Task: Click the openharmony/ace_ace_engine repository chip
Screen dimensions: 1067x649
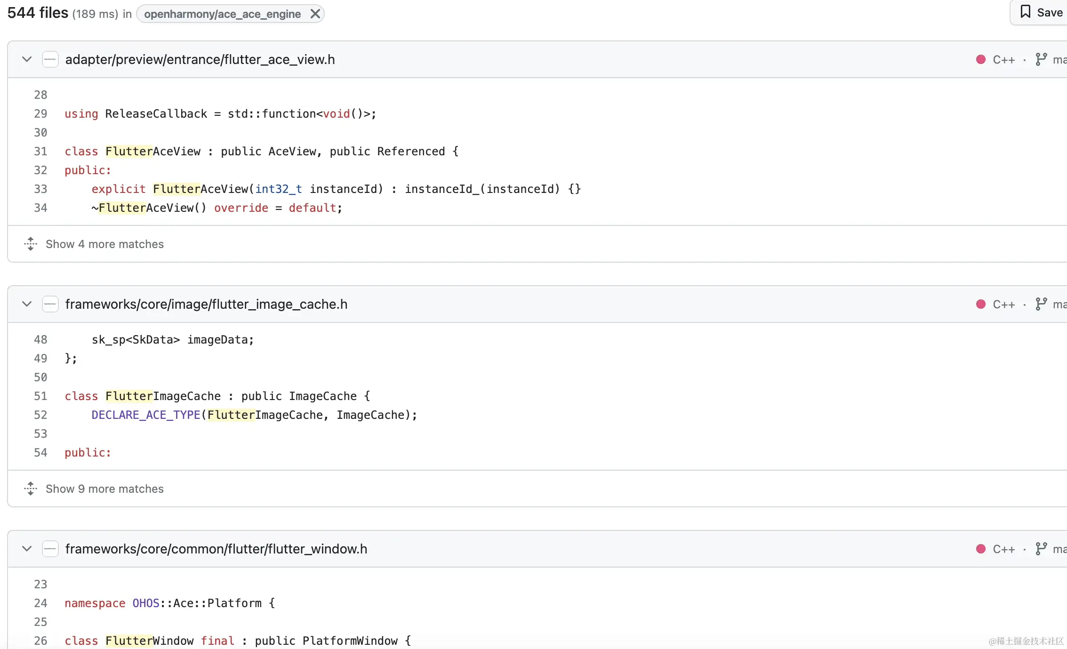Action: (x=222, y=14)
